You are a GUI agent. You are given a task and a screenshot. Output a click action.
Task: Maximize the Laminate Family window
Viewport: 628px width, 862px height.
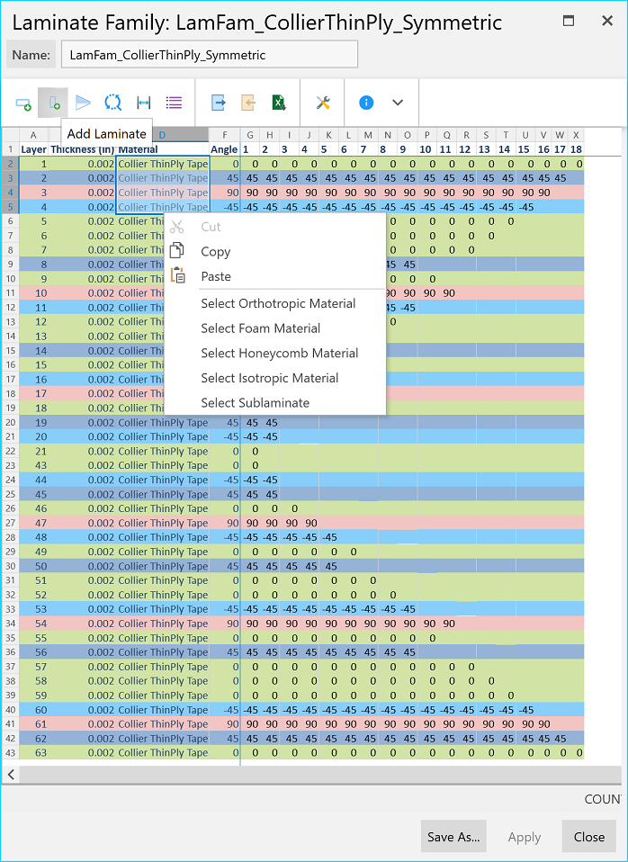(x=569, y=21)
